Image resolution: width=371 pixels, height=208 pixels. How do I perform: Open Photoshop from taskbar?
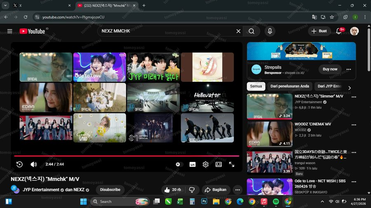coord(204,202)
